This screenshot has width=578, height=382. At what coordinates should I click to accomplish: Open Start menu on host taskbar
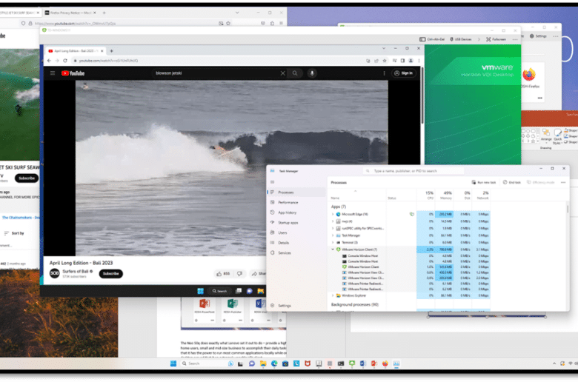pyautogui.click(x=173, y=363)
